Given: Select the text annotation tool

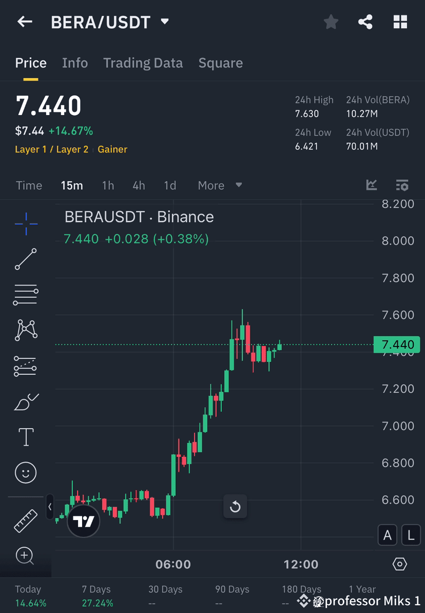Looking at the screenshot, I should pos(26,437).
